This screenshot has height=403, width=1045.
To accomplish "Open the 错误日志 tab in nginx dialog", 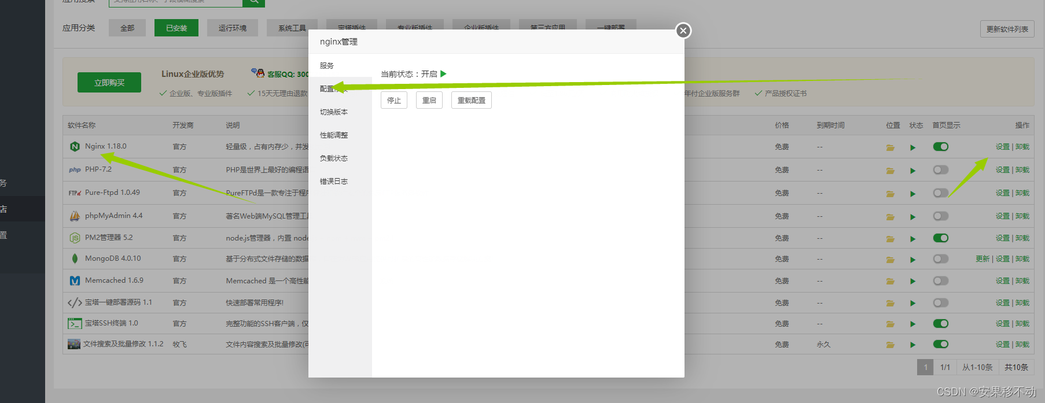I will point(340,181).
